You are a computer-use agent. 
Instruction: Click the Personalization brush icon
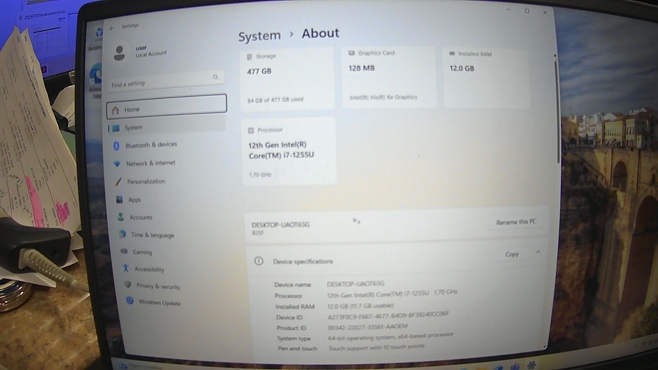click(118, 181)
